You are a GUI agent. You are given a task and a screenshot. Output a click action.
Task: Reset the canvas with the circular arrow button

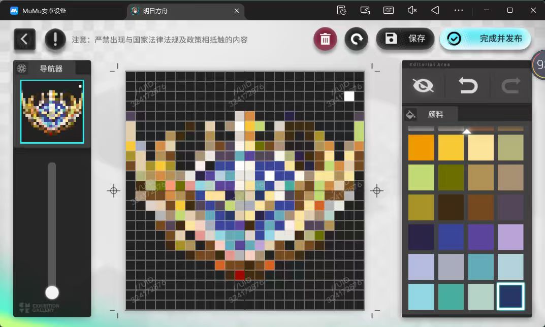point(356,39)
